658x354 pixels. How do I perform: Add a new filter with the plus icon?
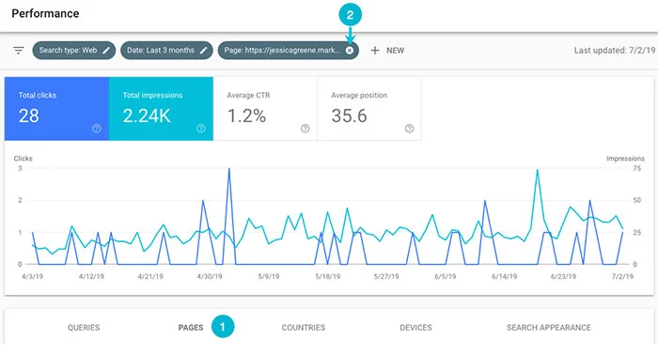click(375, 51)
